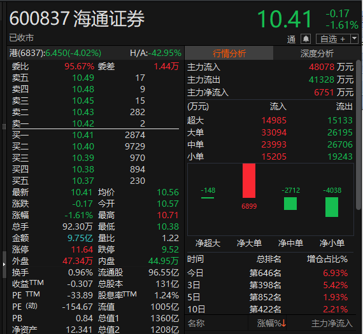
Task: Click the 最高 price 10.71
Action: 168,215
